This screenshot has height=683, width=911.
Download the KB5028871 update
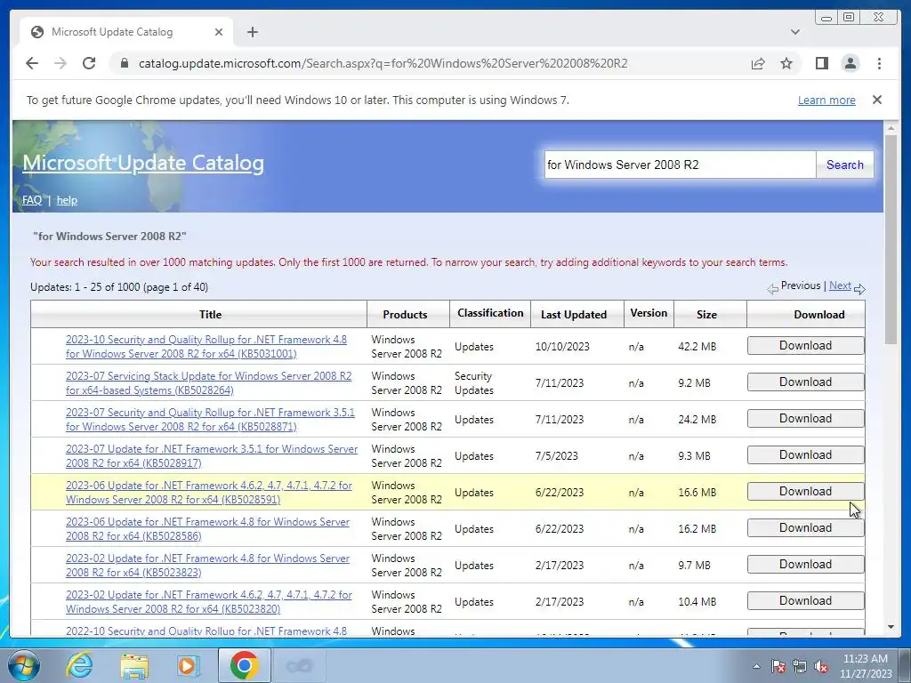[805, 419]
